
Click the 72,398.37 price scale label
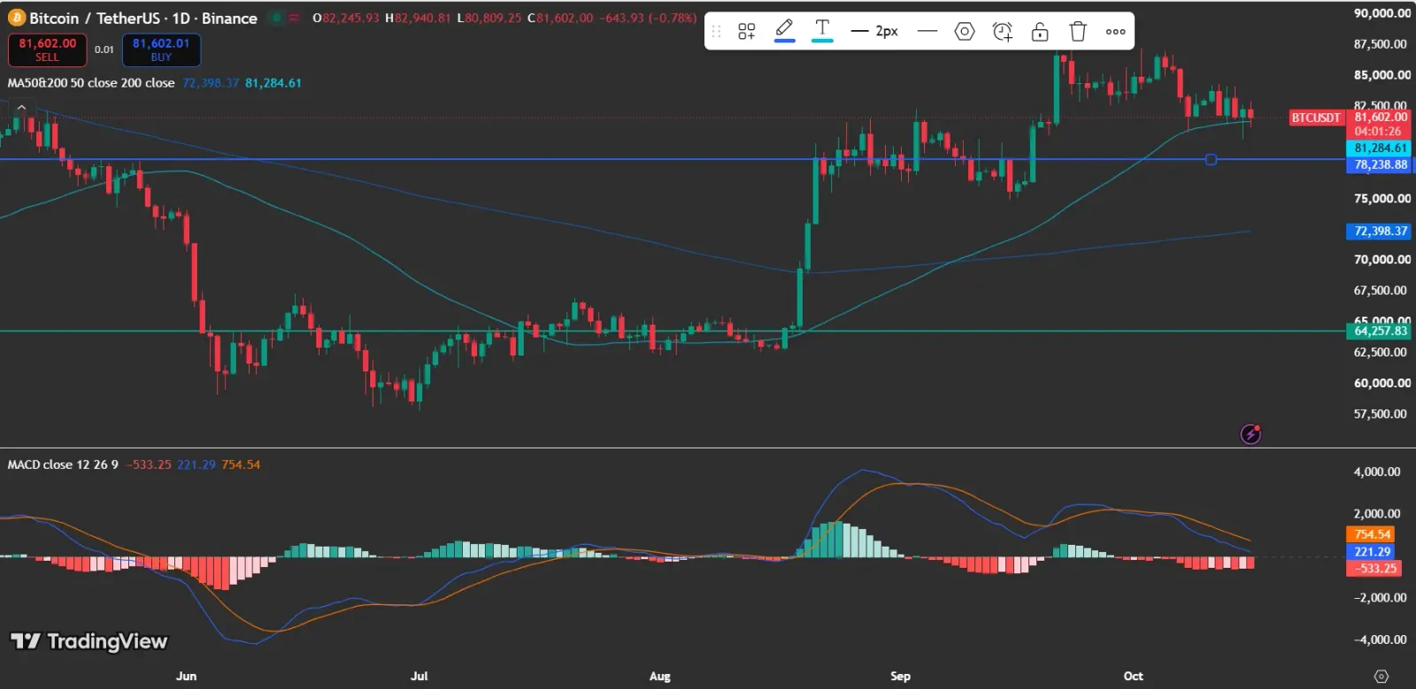click(1380, 231)
